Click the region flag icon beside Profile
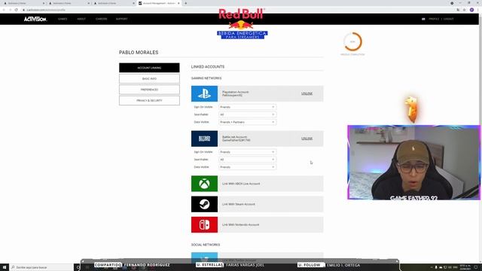 pos(423,19)
